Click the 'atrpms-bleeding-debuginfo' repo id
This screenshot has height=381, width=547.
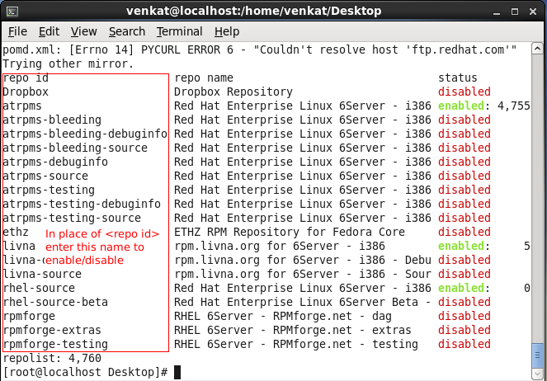coord(85,134)
